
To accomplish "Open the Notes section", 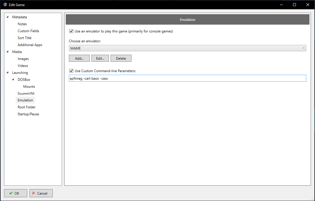I will coord(22,24).
